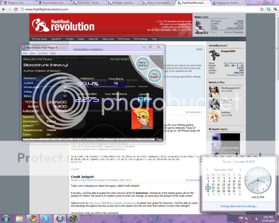The height and width of the screenshot is (223, 279).
Task: Open Windows Explorer folder icon in taskbar
Action: click(x=19, y=218)
